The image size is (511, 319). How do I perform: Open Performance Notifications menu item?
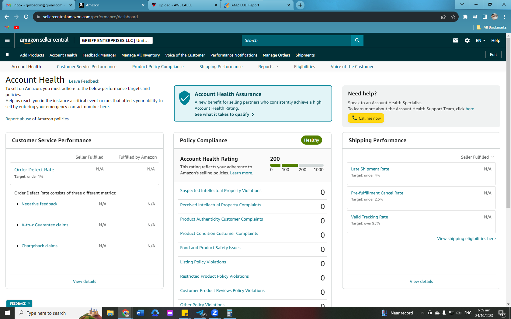[234, 55]
